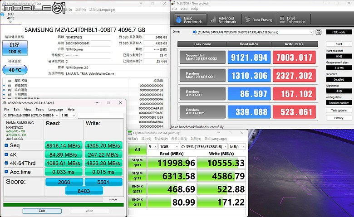Viewport: 354px width, 217px height.
Task: Click the Start button in TxBENCH
Action: tap(339, 44)
